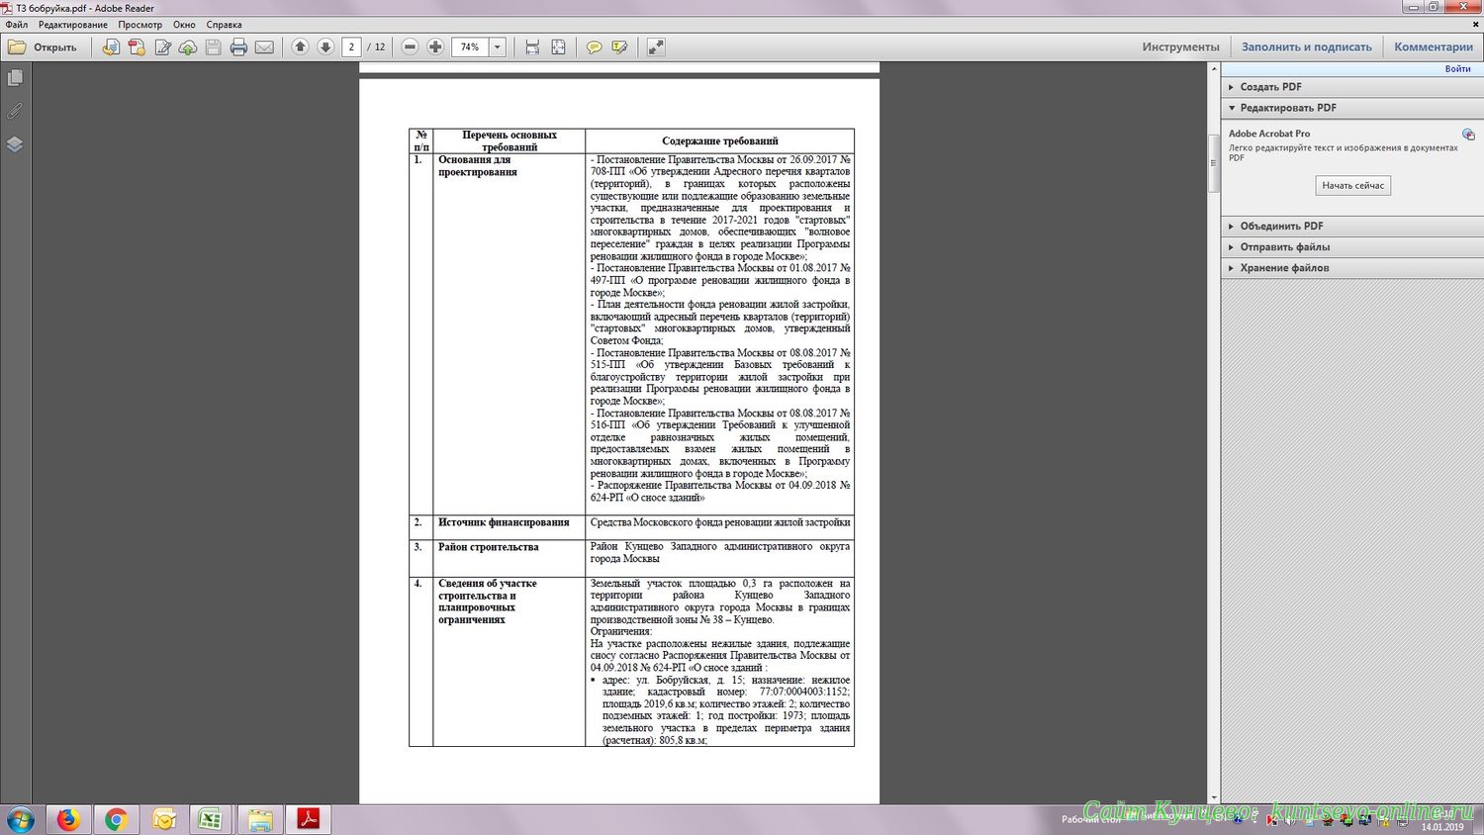Click the email envelope icon
The image size is (1484, 835).
pos(264,47)
